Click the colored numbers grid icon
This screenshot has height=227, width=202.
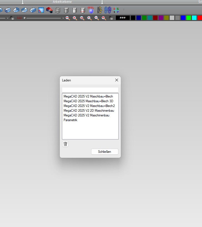point(116,10)
